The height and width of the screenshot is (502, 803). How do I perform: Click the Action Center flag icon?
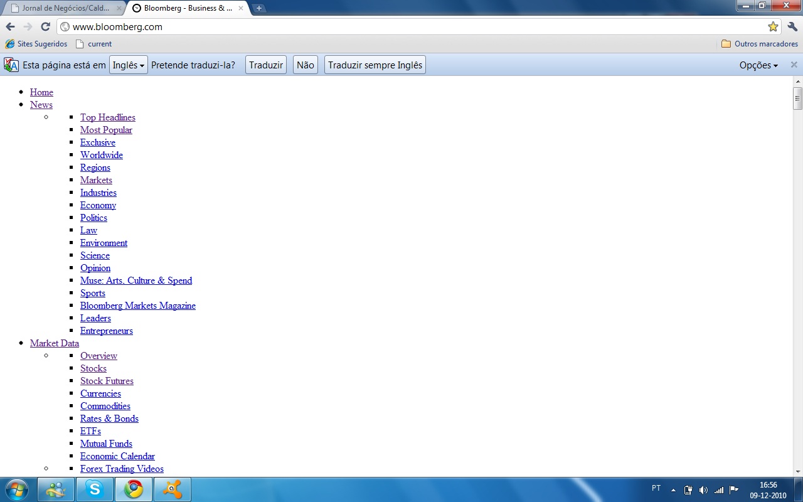tap(734, 490)
